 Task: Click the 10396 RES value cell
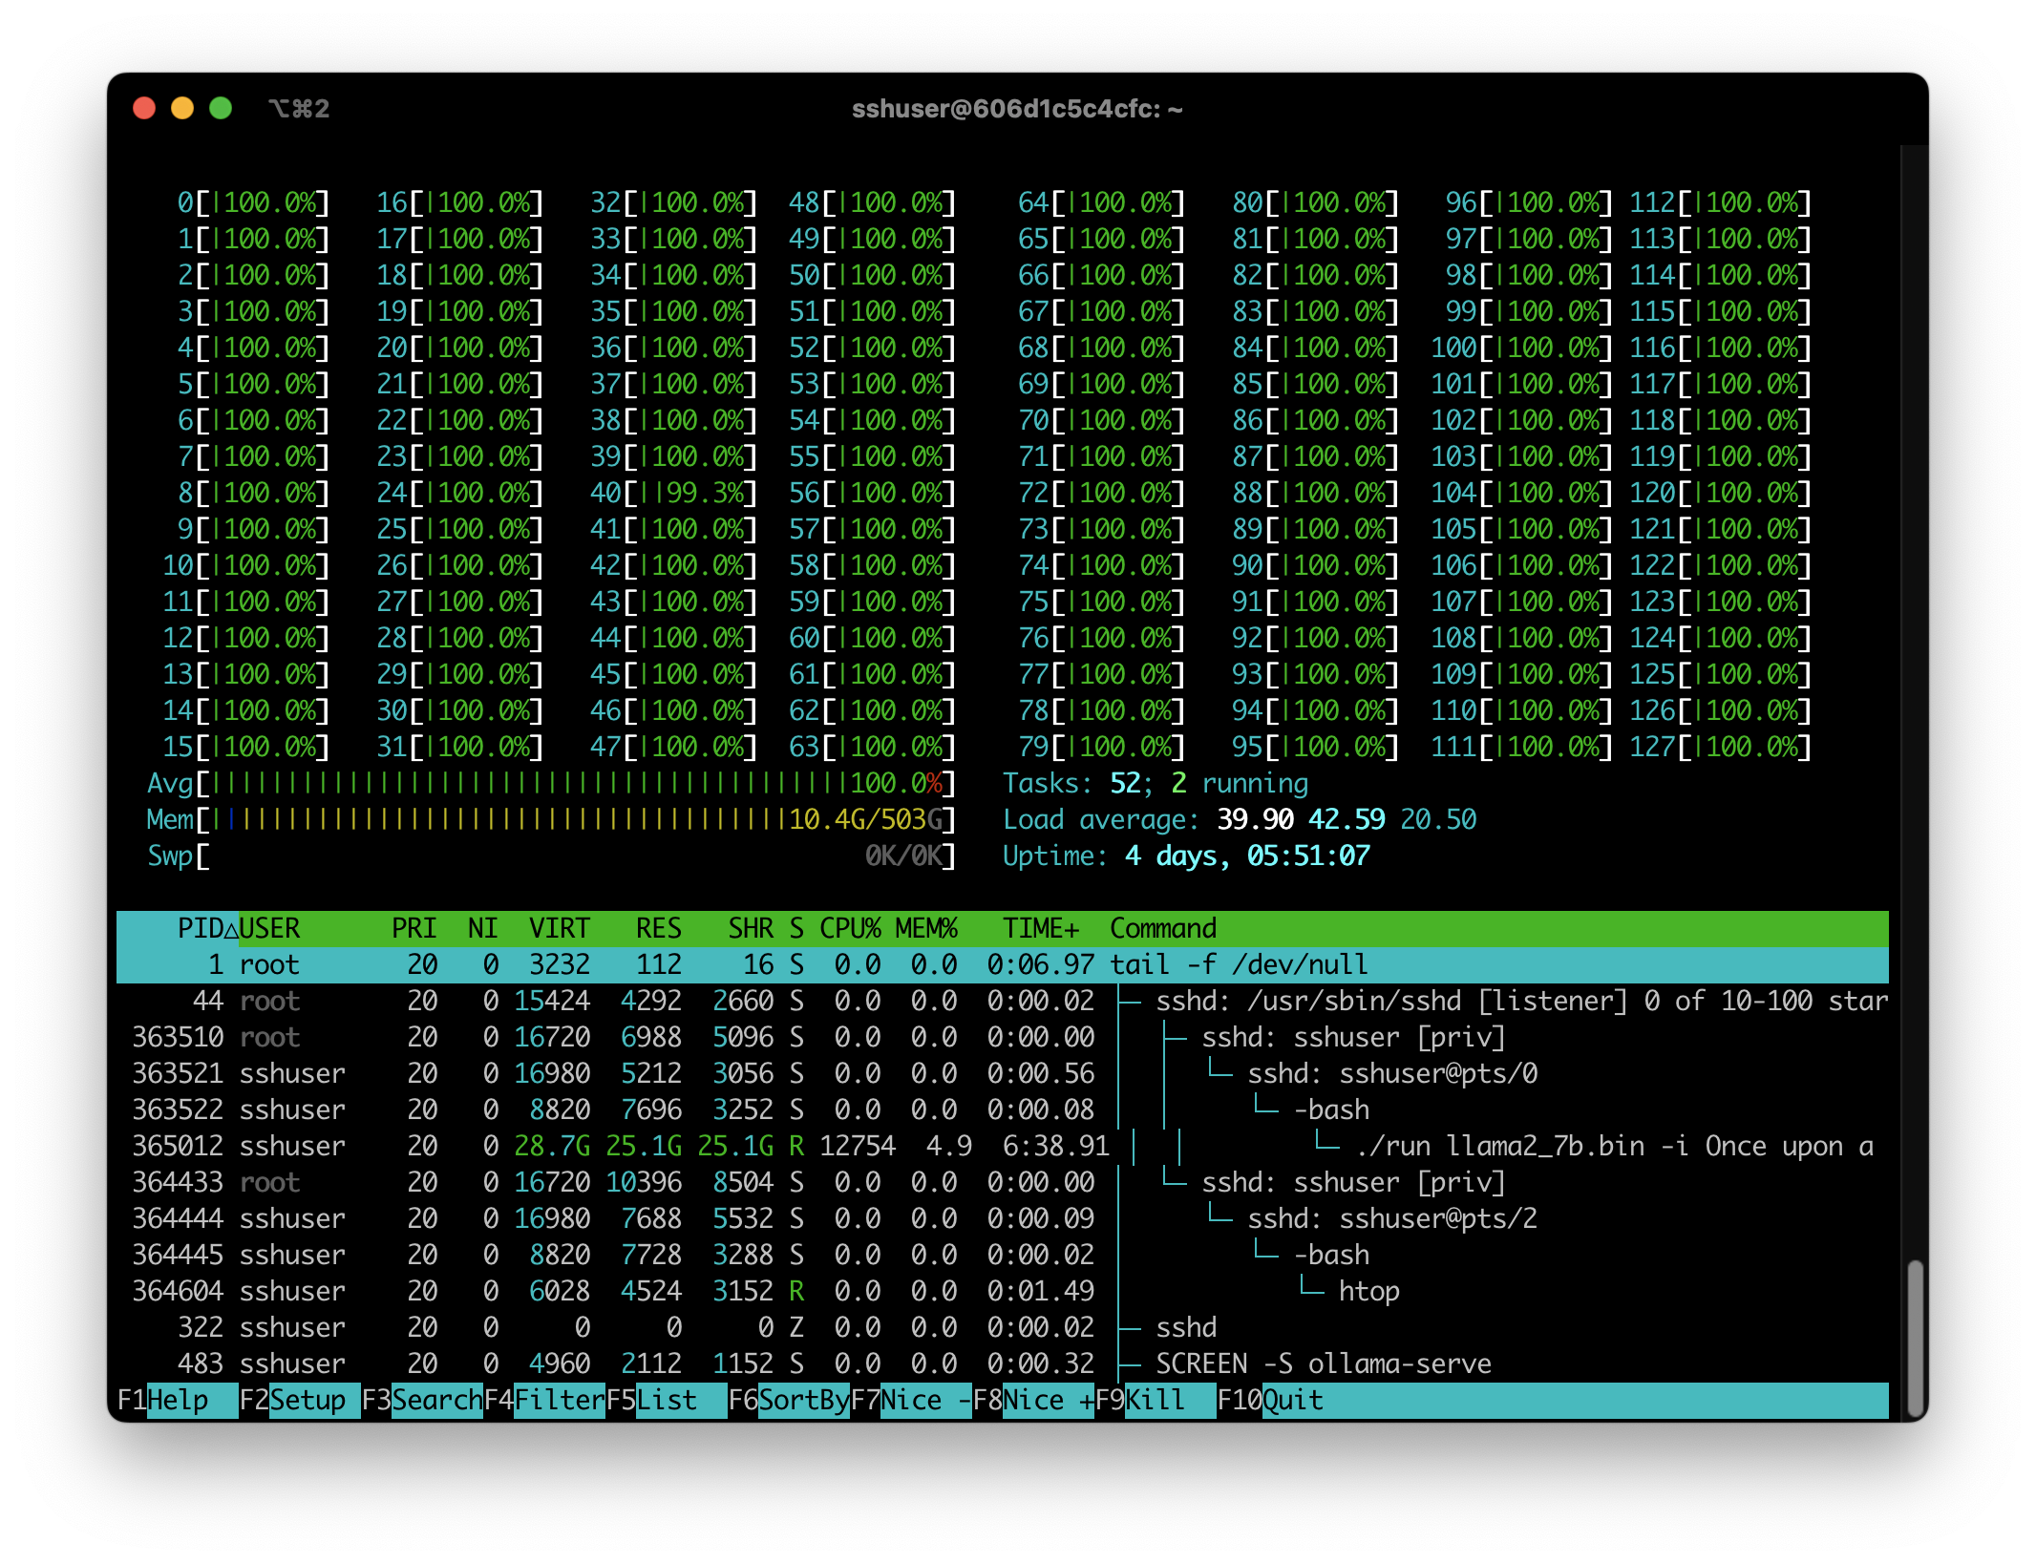[644, 1182]
